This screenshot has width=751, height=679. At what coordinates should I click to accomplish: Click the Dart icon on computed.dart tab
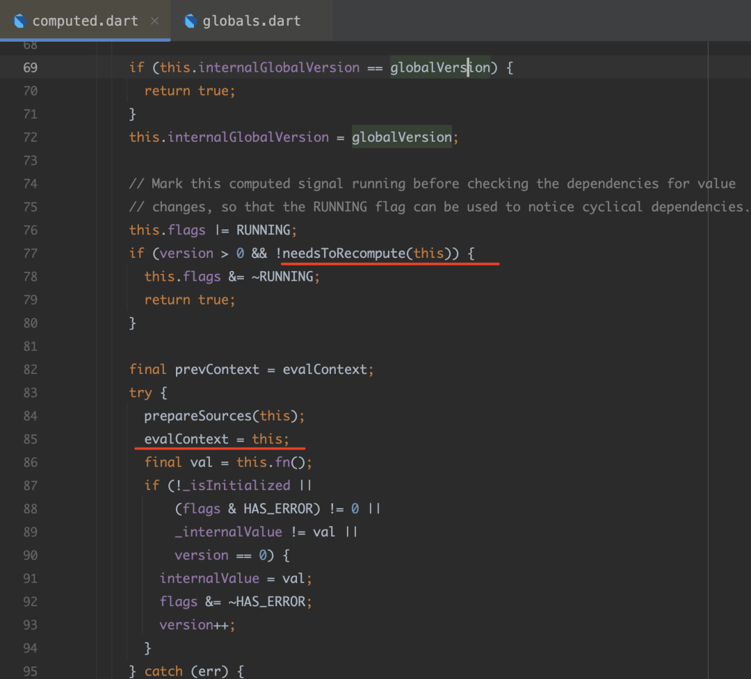coord(19,21)
